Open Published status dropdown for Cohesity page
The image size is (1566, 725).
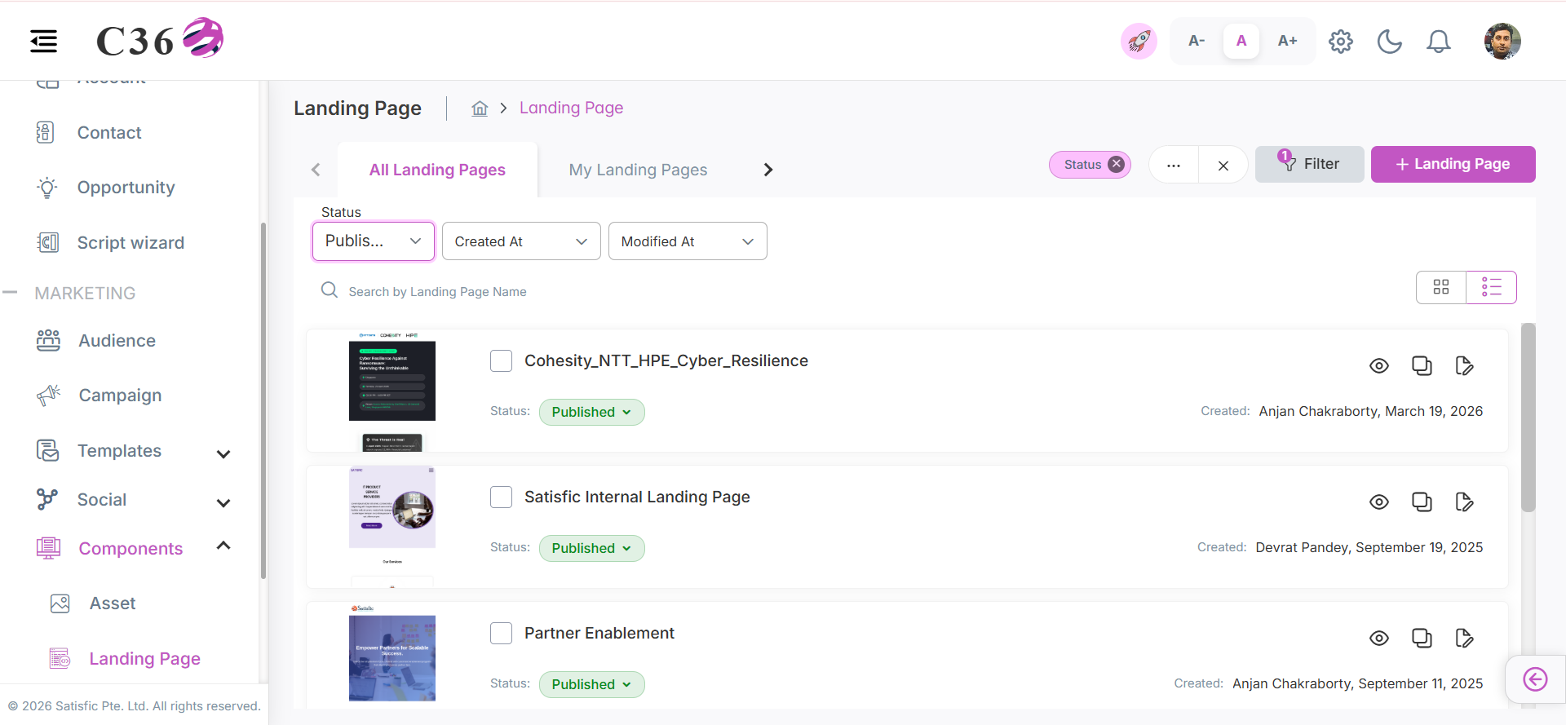pyautogui.click(x=591, y=412)
